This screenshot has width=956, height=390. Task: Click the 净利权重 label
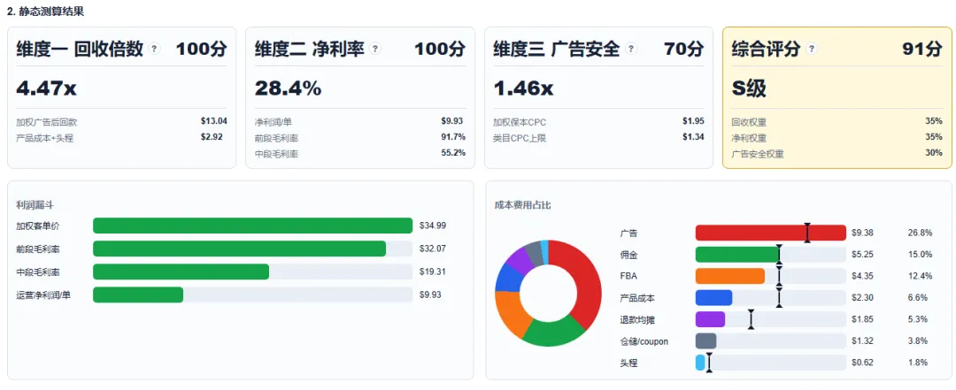(750, 138)
